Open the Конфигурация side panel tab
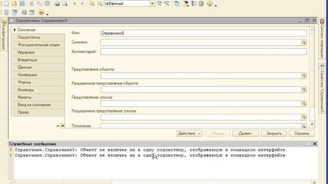The height and width of the screenshot is (184, 328). 4,35
